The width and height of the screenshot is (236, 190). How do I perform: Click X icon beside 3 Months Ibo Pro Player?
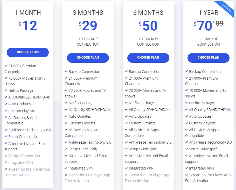tap(66, 175)
